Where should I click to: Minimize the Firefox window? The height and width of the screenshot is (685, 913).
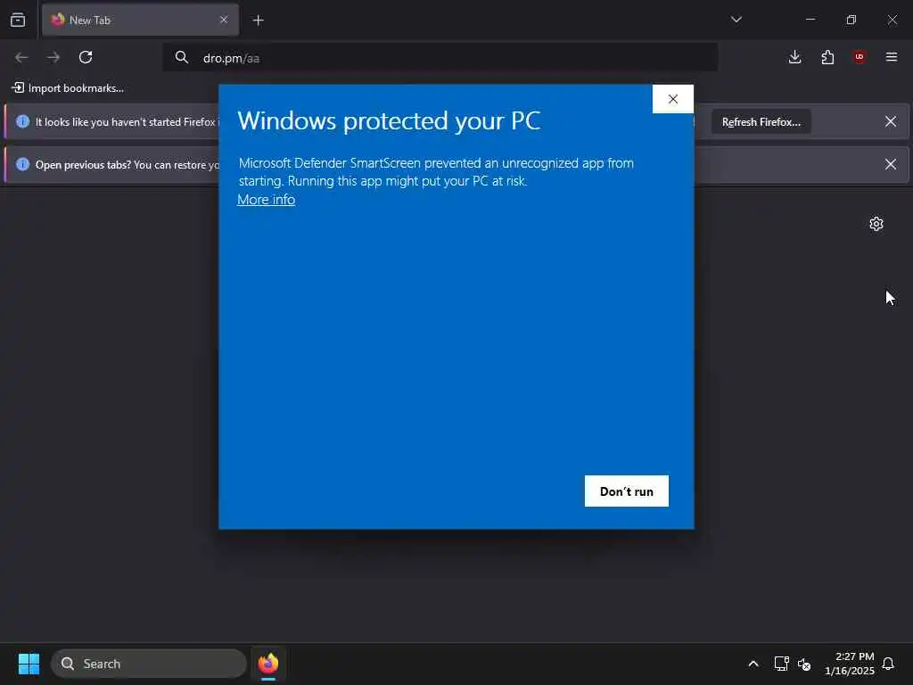[x=810, y=20]
